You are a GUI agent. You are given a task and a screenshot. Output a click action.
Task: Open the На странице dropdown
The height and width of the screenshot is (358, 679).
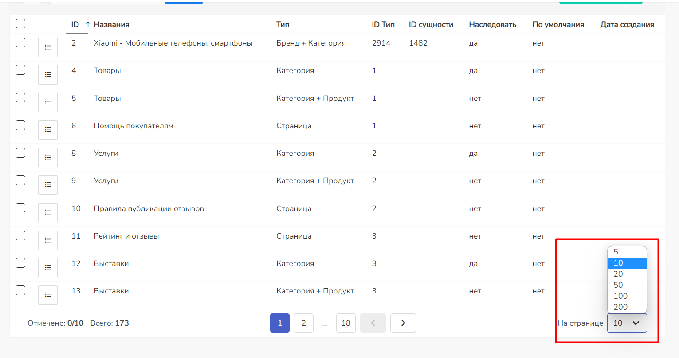pos(627,323)
